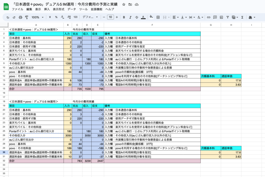Open the ファイル menu
265x177 pixels.
tap(18, 9)
